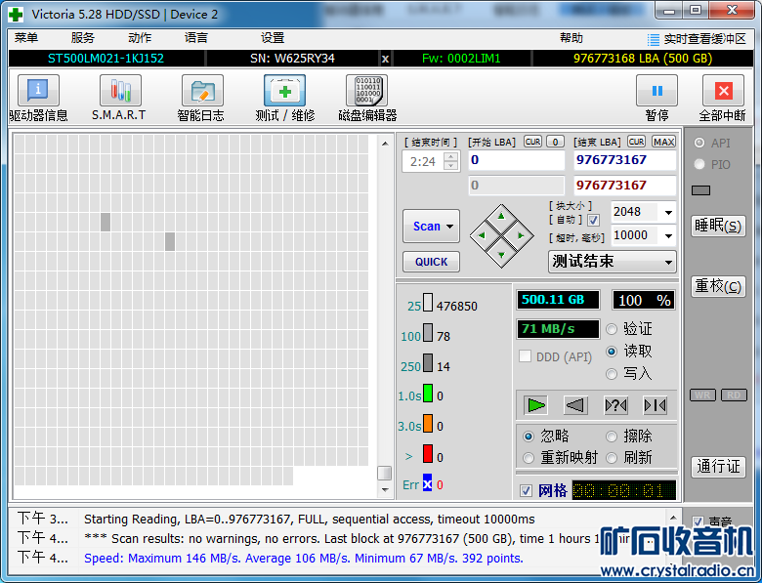The height and width of the screenshot is (583, 762).
Task: Select the Remap (重新映射) radio button
Action: tap(529, 458)
